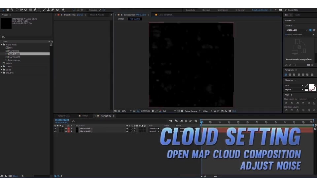The width and height of the screenshot is (317, 178).
Task: Expand layer 1 properties triangle
Action: coord(66,129)
